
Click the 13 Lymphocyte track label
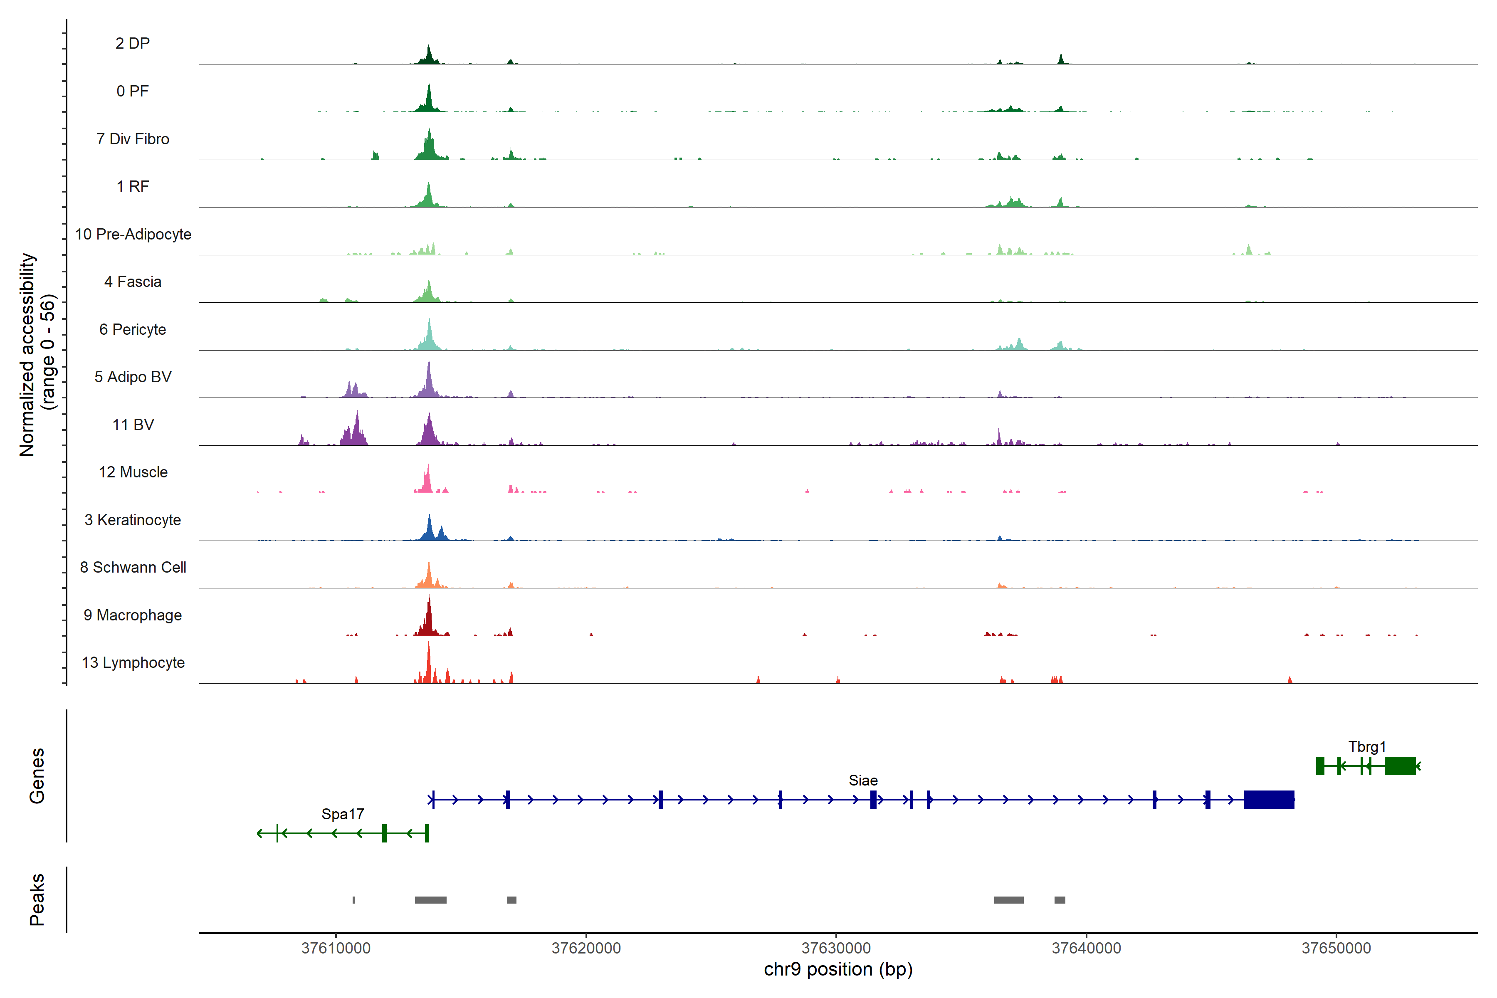133,662
